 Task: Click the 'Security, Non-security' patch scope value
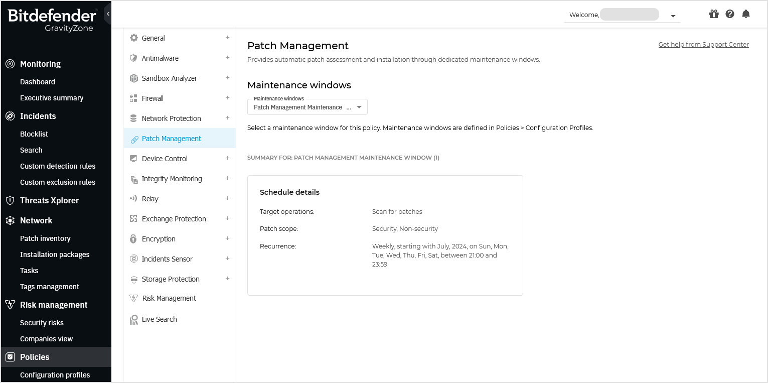click(x=405, y=229)
